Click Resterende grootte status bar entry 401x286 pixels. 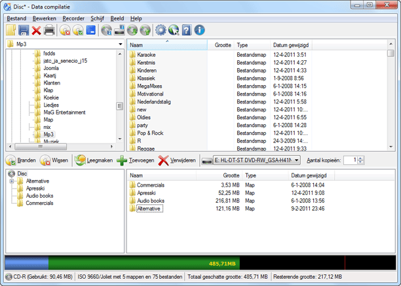(308, 277)
